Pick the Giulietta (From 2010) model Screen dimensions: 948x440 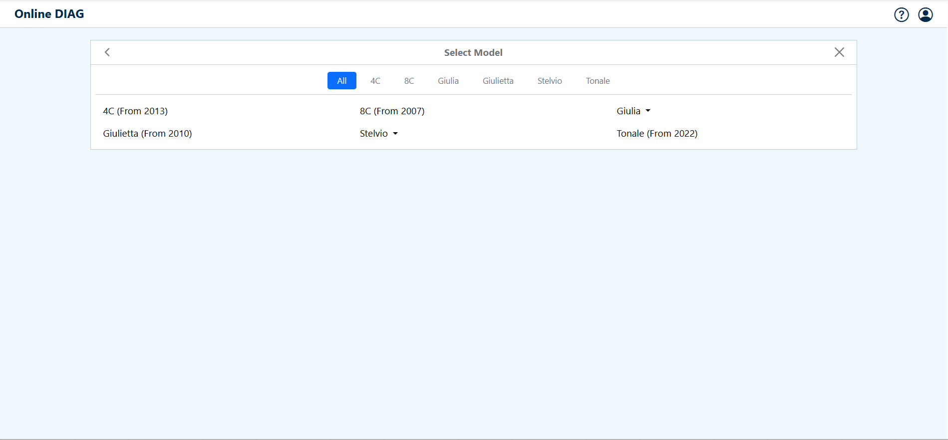click(147, 134)
